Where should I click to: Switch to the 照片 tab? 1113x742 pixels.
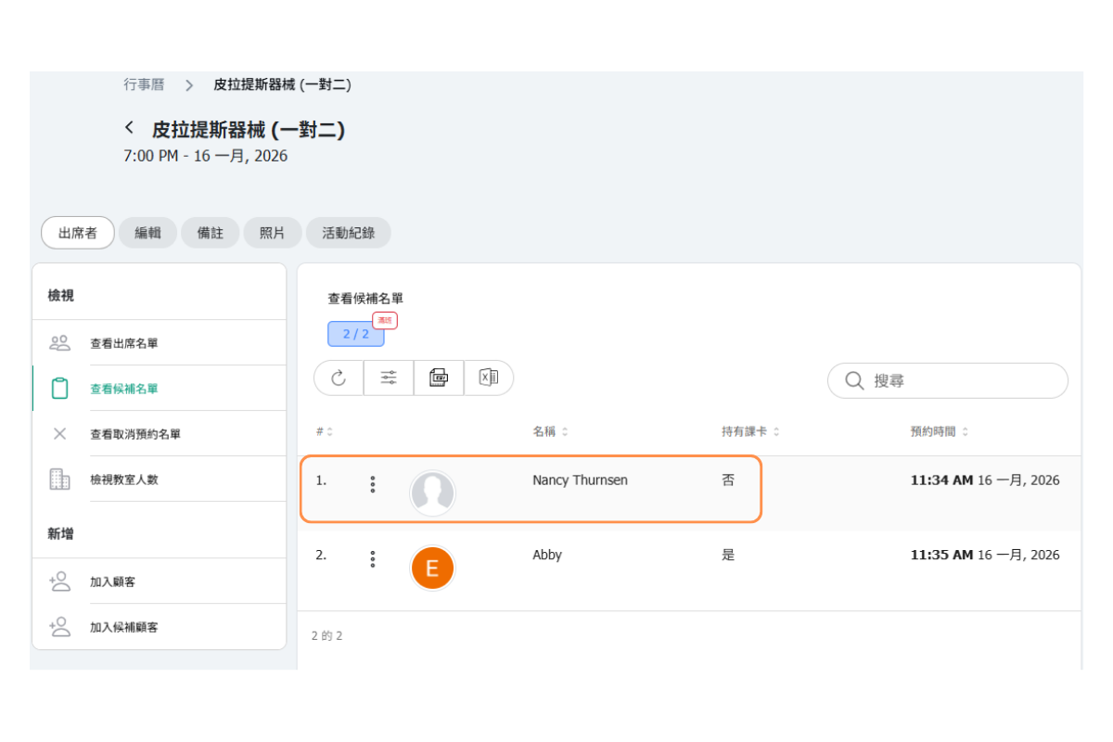(272, 234)
